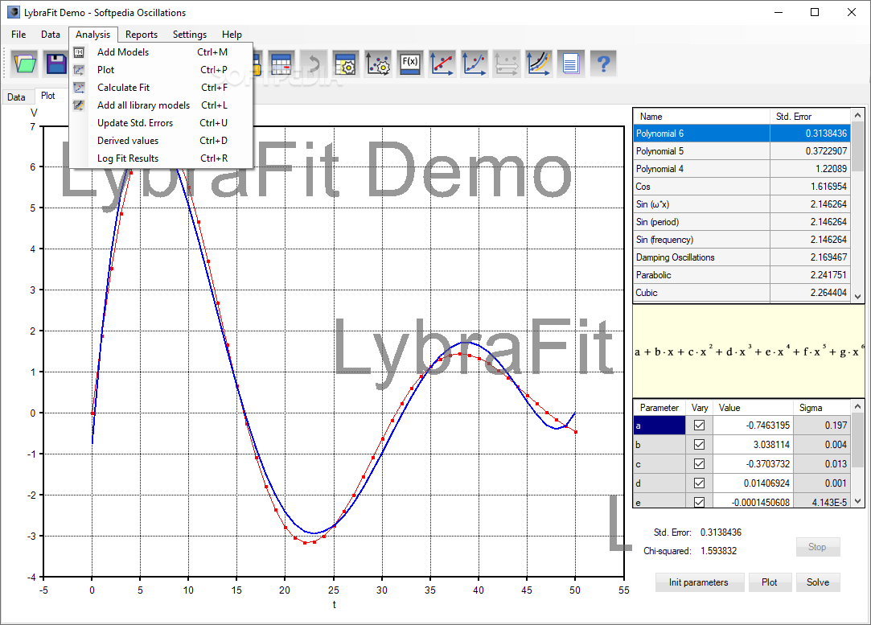Viewport: 871px width, 625px height.
Task: Select the Cos model row
Action: point(742,187)
